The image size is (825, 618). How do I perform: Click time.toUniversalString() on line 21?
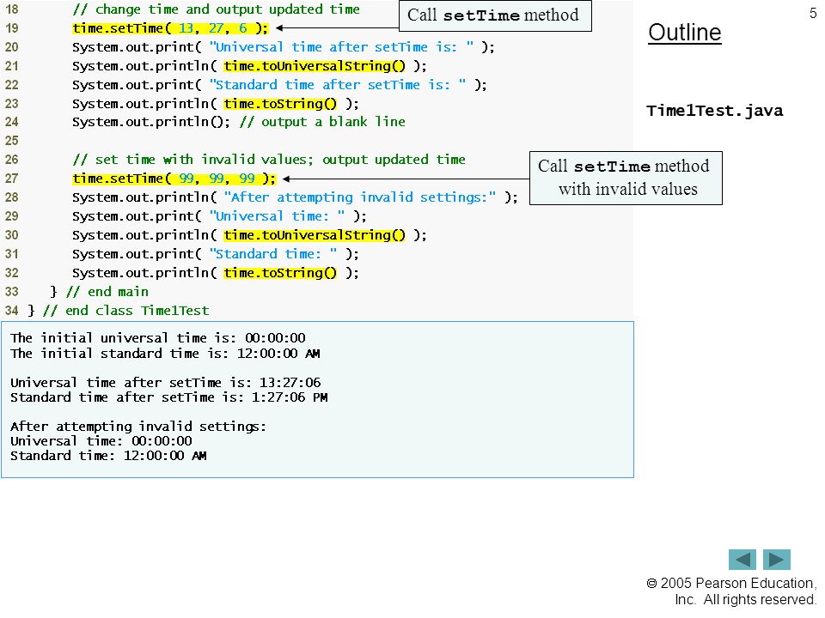tap(315, 66)
